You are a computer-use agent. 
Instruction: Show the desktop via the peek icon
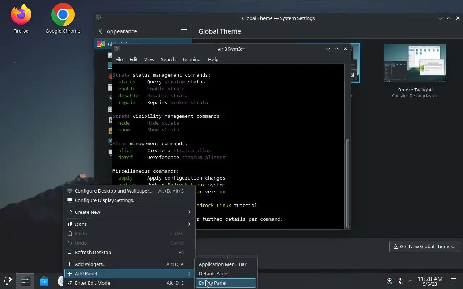tap(453, 281)
